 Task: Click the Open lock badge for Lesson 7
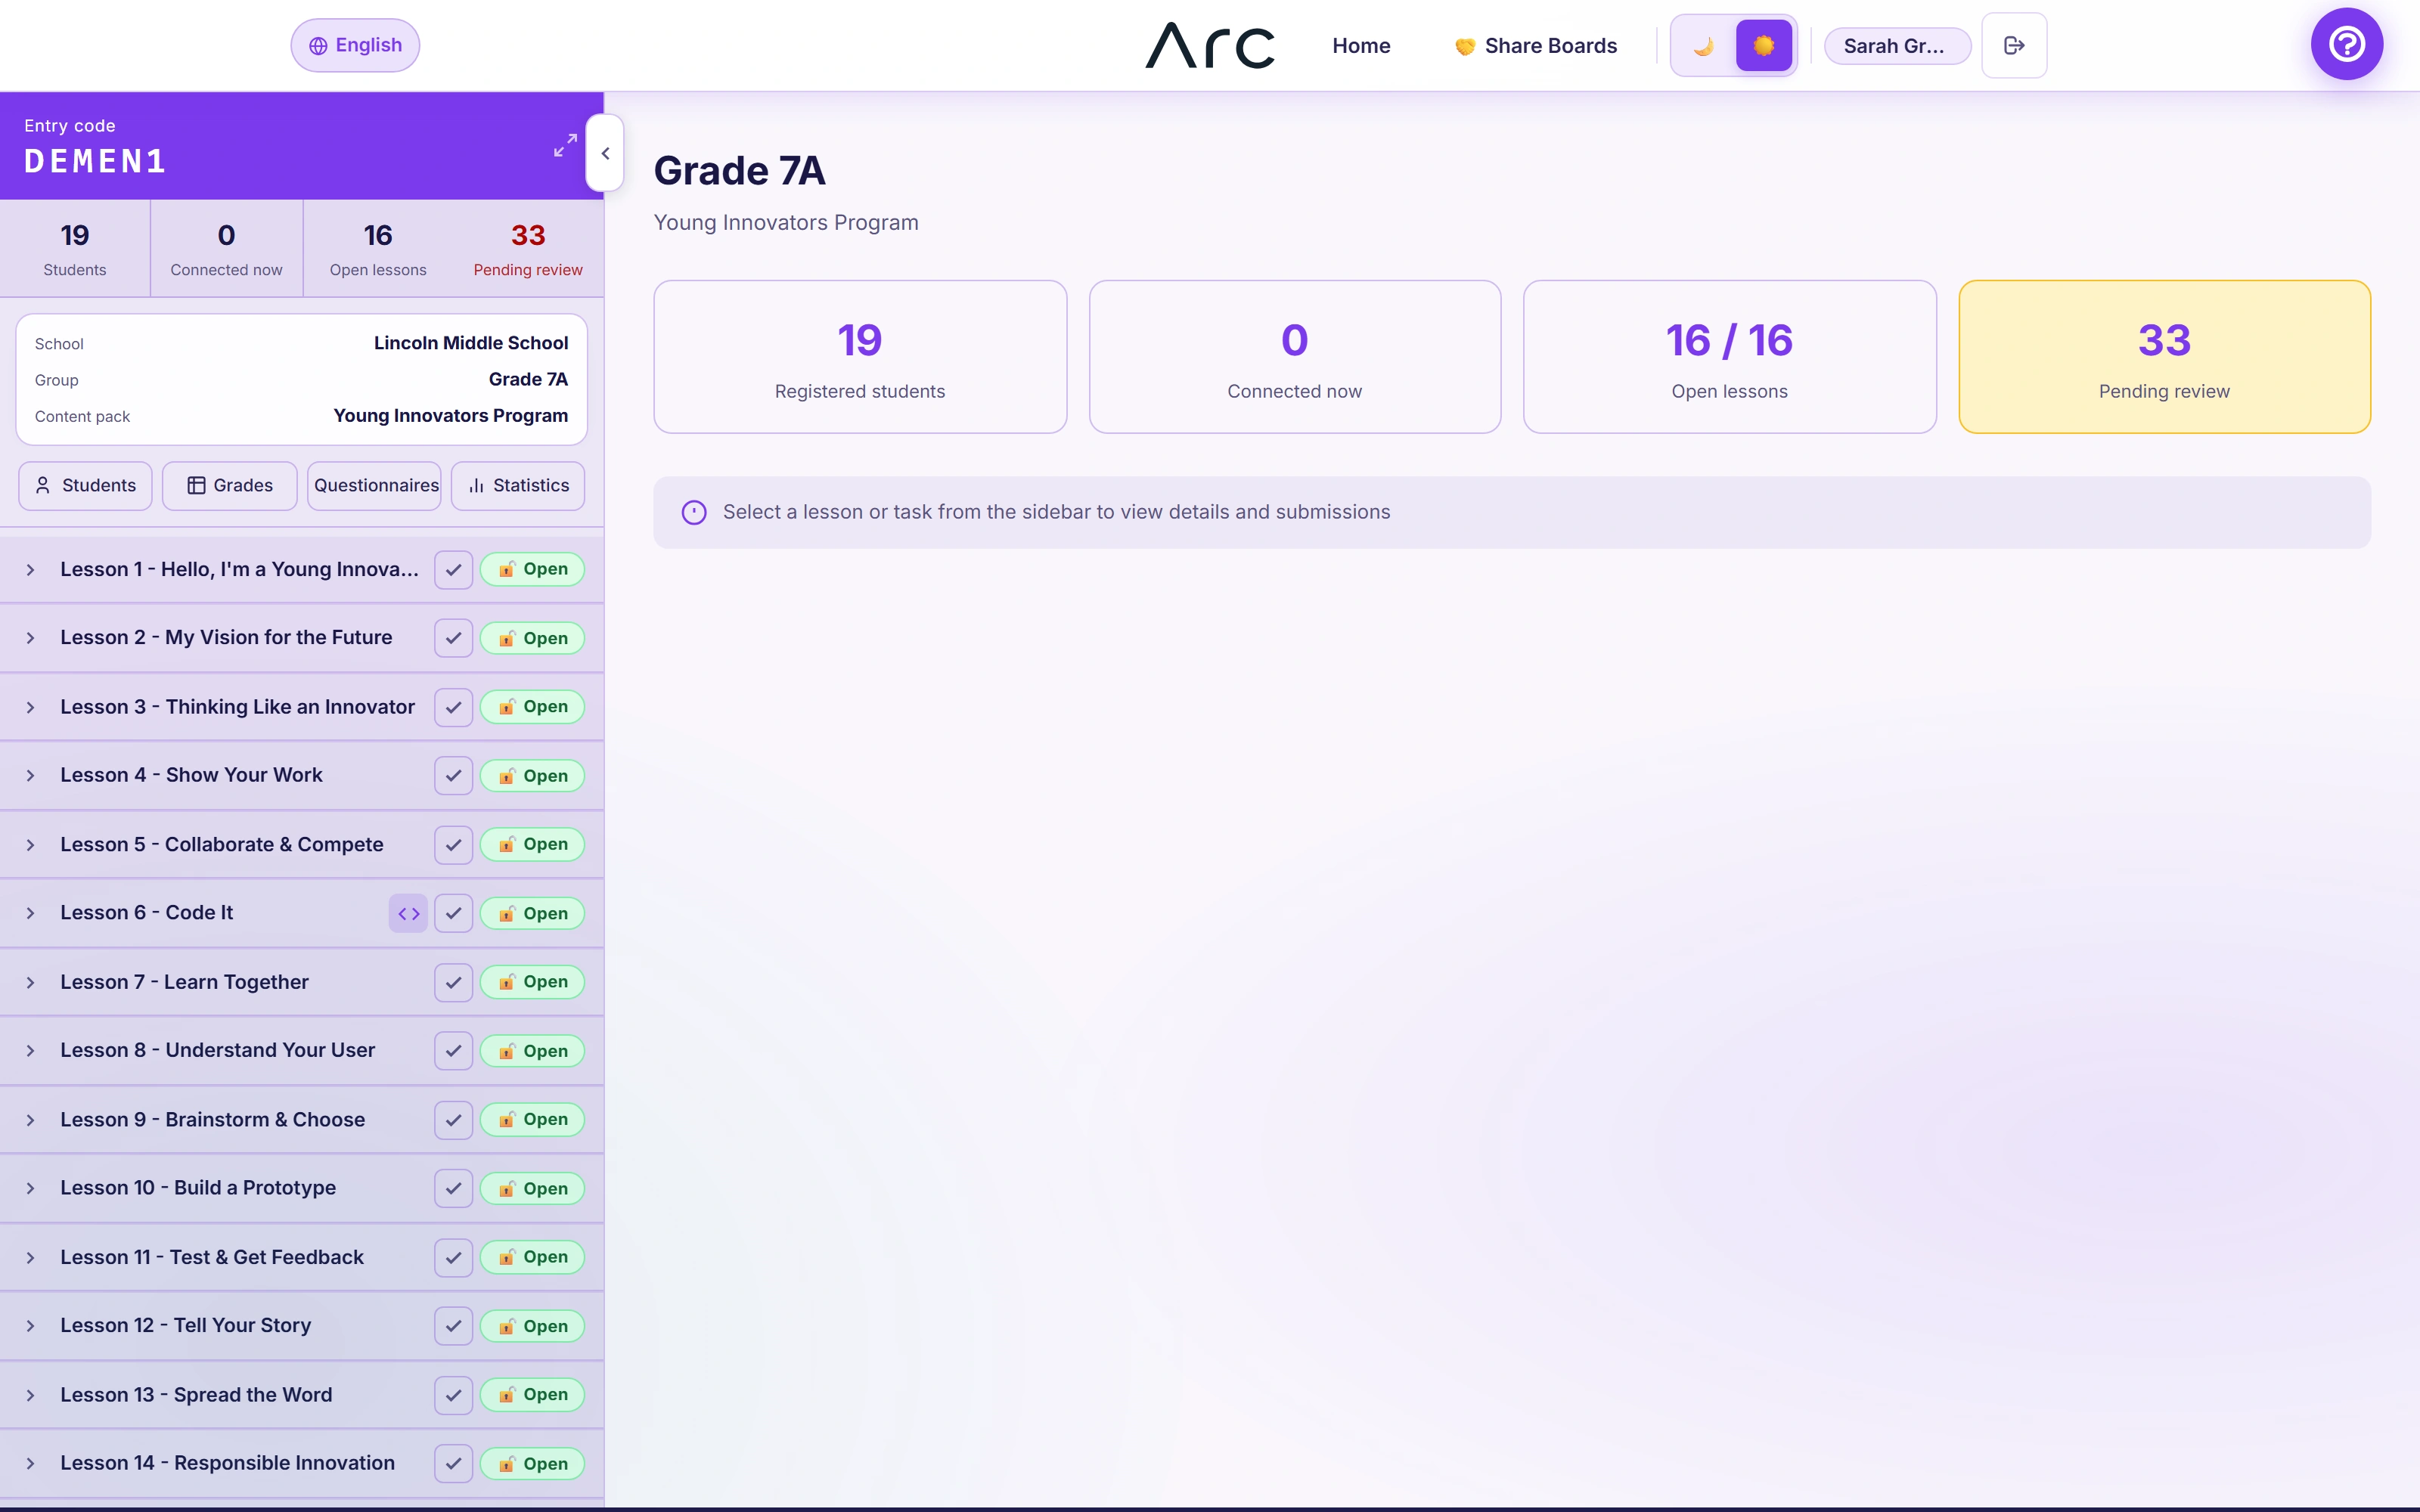click(532, 982)
